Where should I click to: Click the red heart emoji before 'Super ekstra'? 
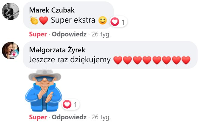[44, 20]
